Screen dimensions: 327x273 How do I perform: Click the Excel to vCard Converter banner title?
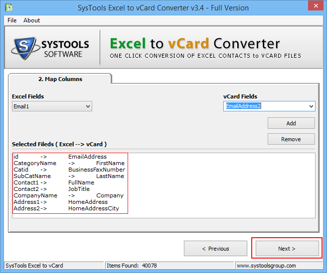(195, 43)
